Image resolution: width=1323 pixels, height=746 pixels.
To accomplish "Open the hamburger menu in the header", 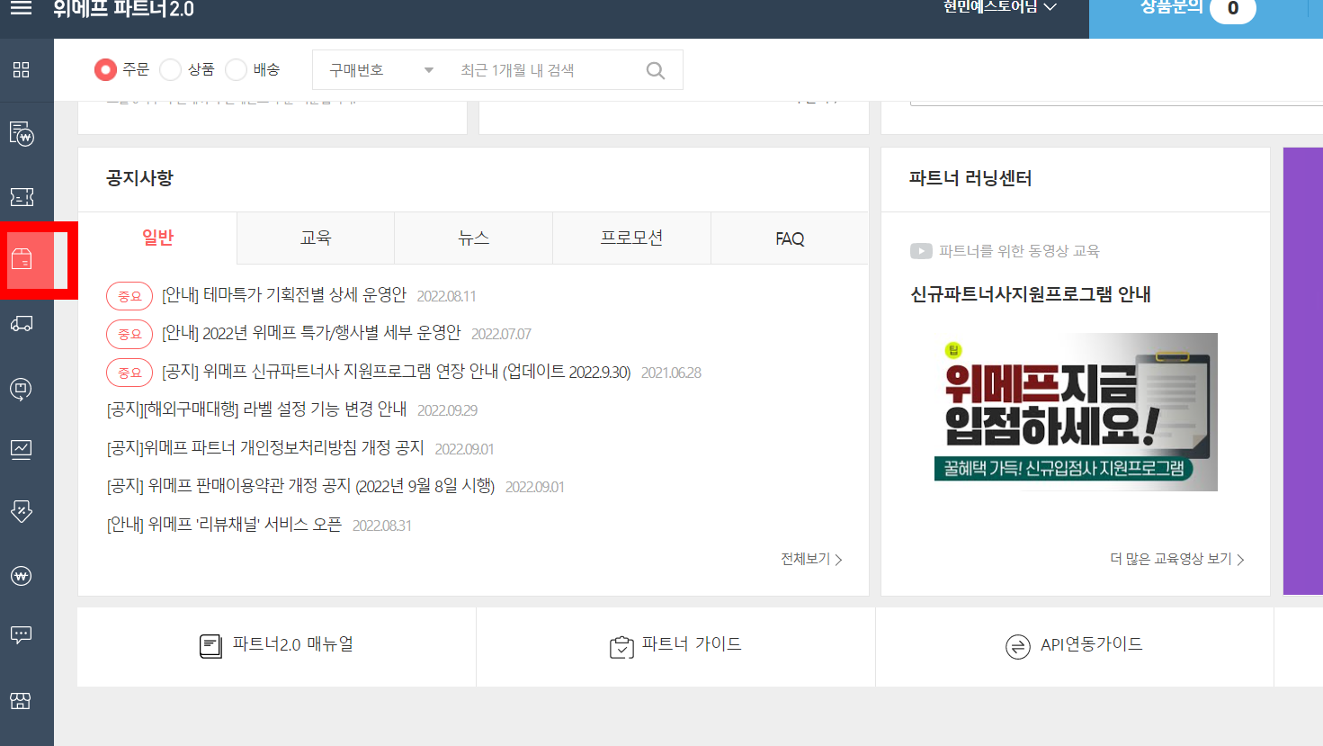I will [21, 8].
